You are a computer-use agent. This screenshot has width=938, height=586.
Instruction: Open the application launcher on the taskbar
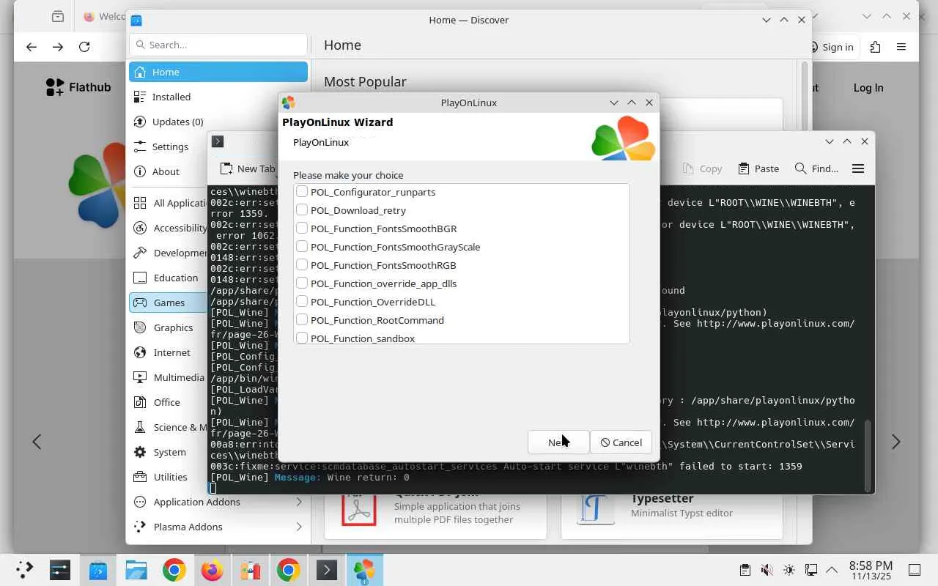pyautogui.click(x=24, y=570)
